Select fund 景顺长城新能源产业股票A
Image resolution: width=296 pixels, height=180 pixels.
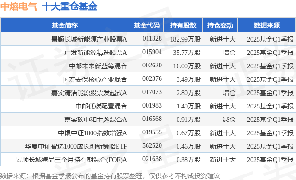tap(89, 39)
